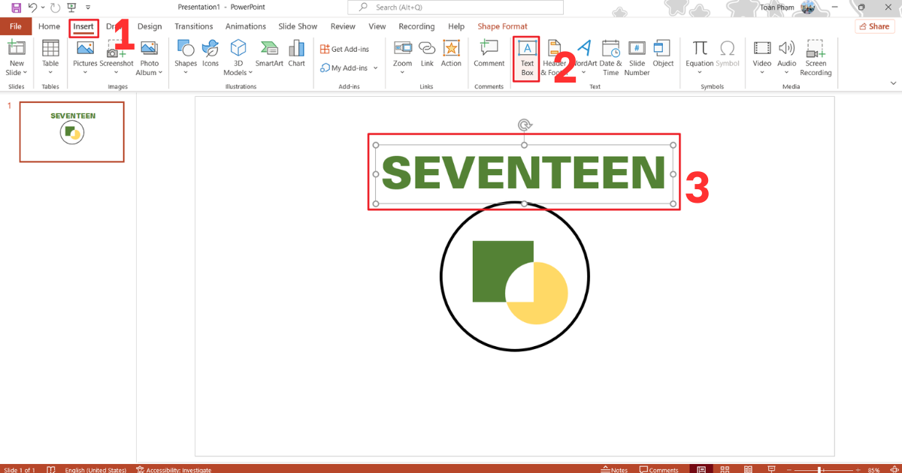Screen dimensions: 902x473
Task: Insert a Slide Number
Action: [637, 59]
